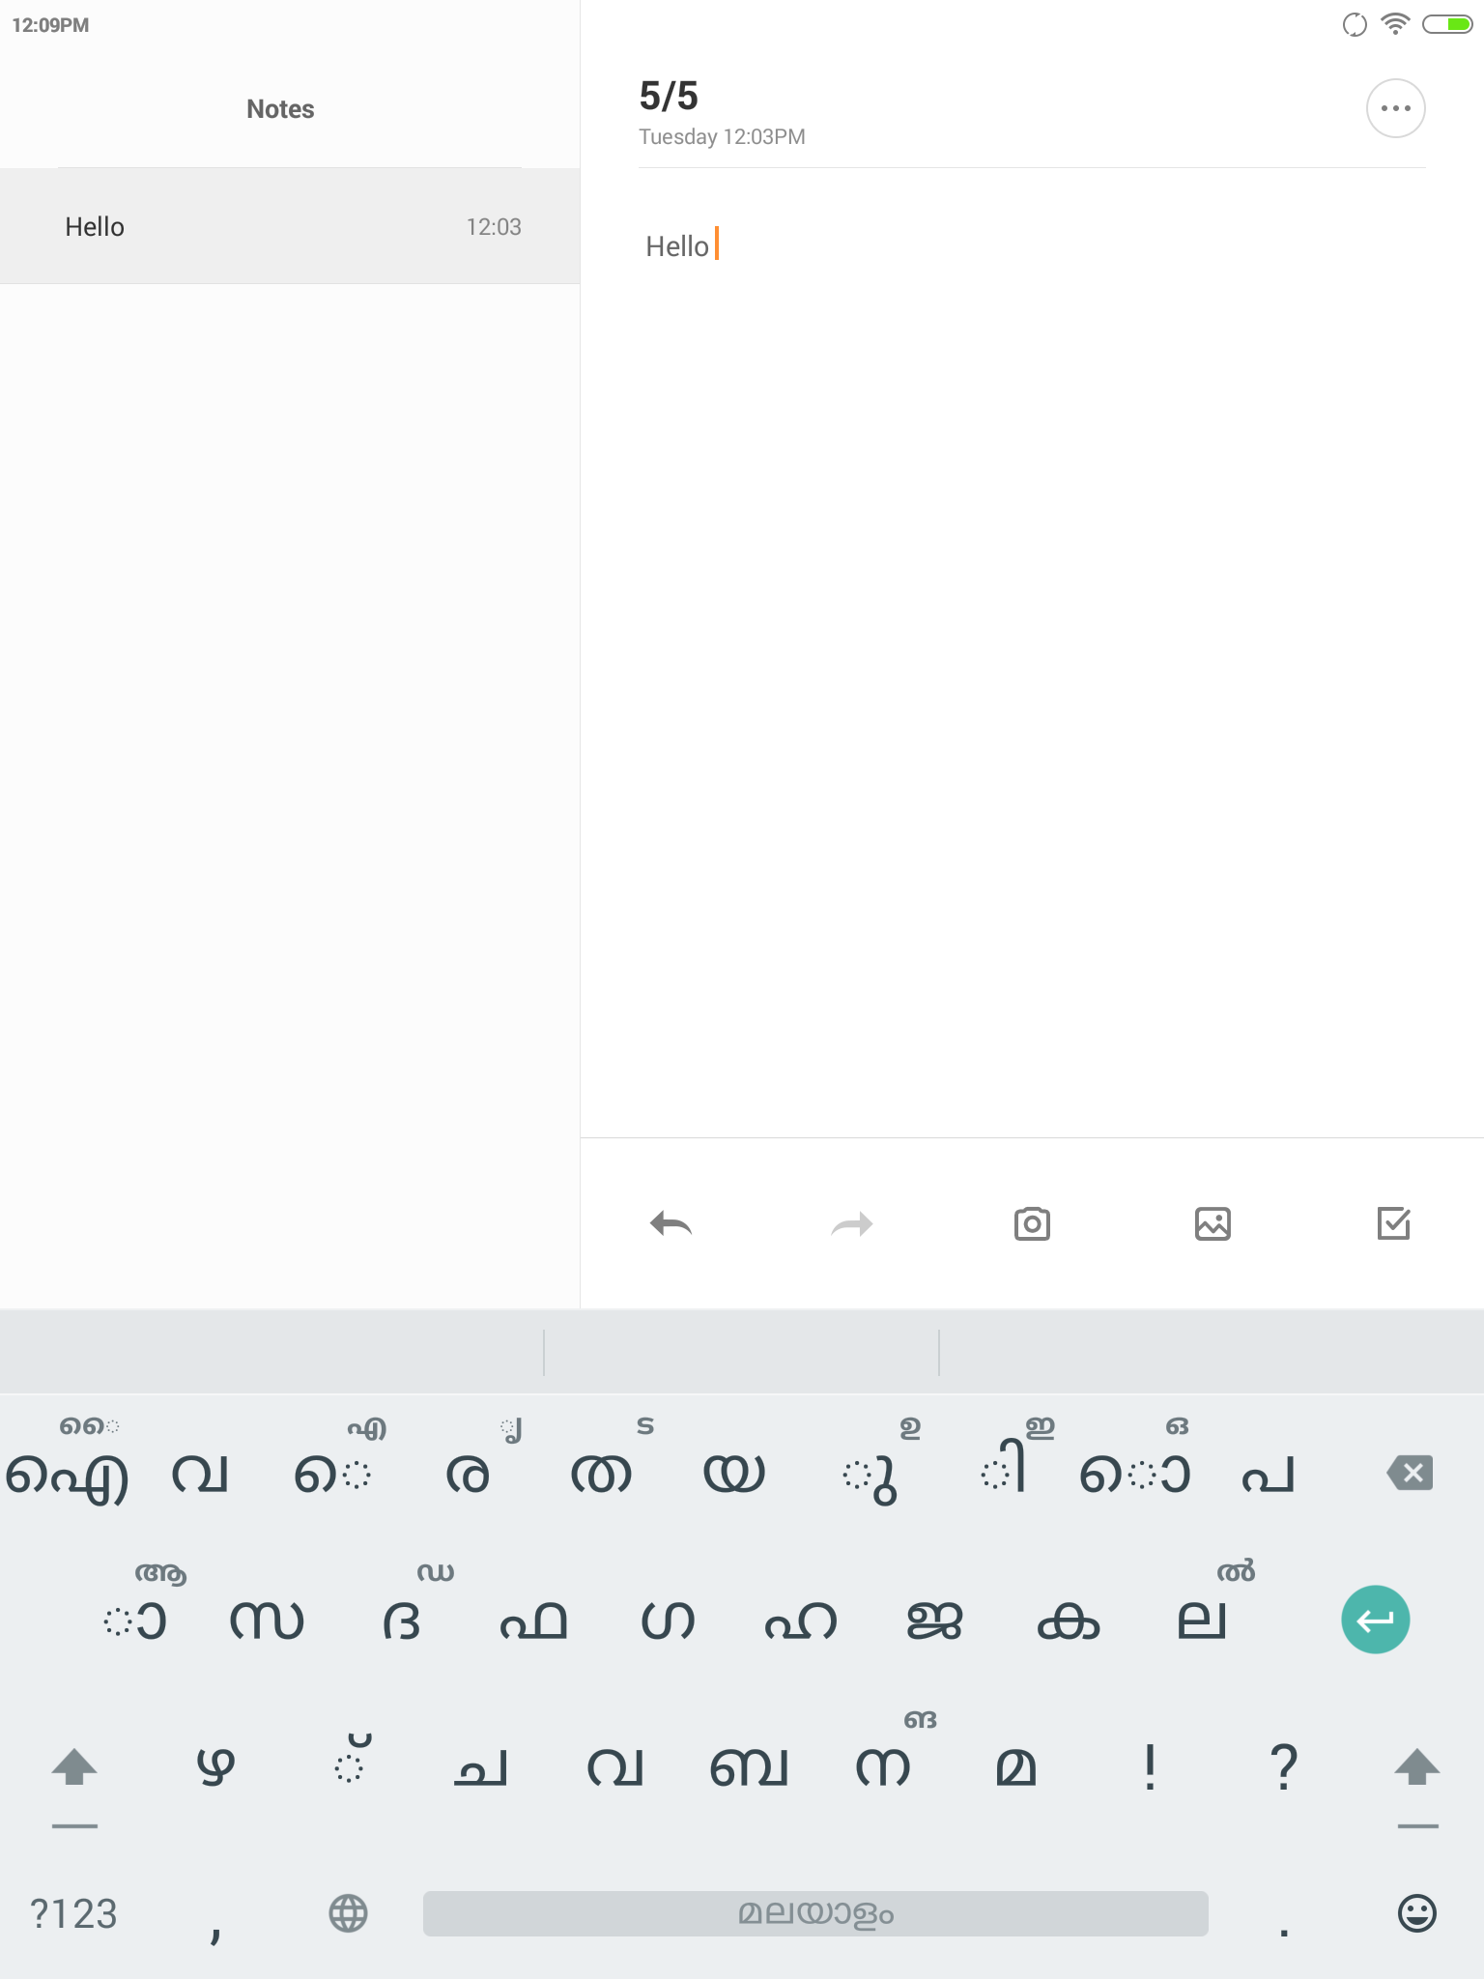Tap the Notes header title
The width and height of the screenshot is (1484, 1979).
click(x=280, y=109)
